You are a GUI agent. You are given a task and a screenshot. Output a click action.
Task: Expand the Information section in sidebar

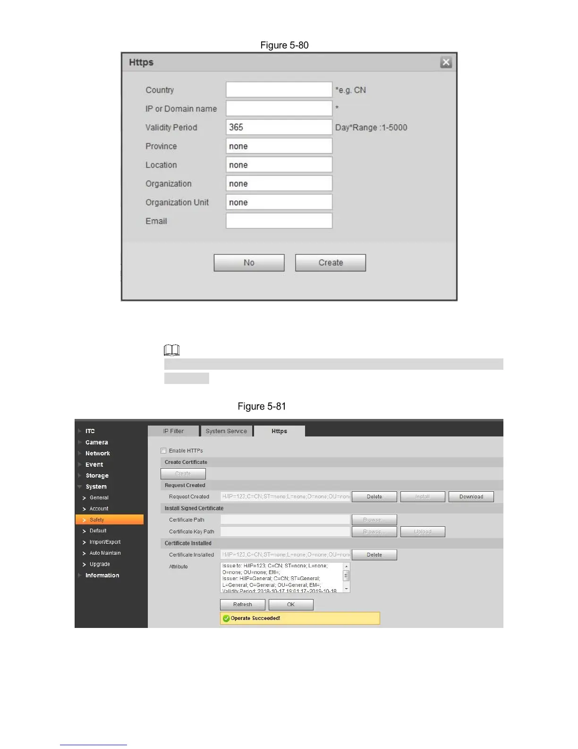102,575
